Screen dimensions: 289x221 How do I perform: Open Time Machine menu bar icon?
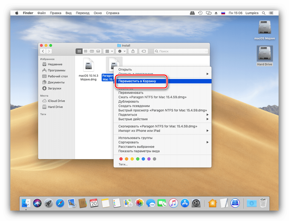(x=200, y=13)
